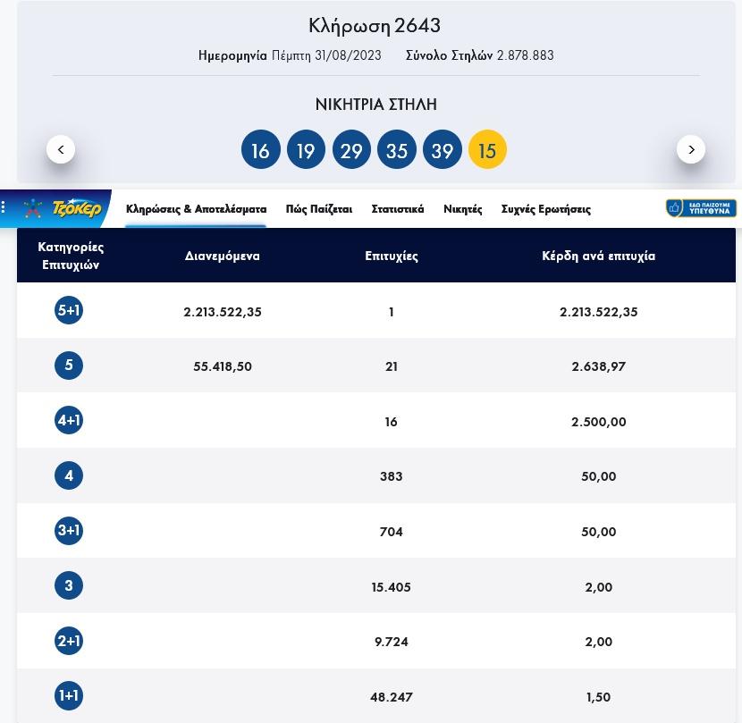Image resolution: width=742 pixels, height=723 pixels.
Task: Select the Στατιστικά menu item
Action: click(x=398, y=209)
